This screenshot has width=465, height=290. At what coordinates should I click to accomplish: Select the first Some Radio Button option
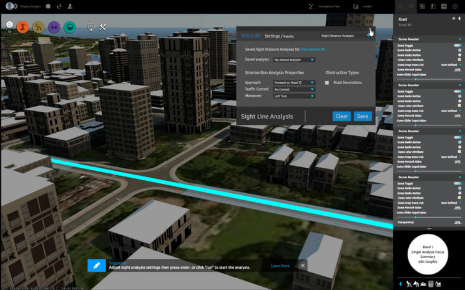(x=459, y=50)
